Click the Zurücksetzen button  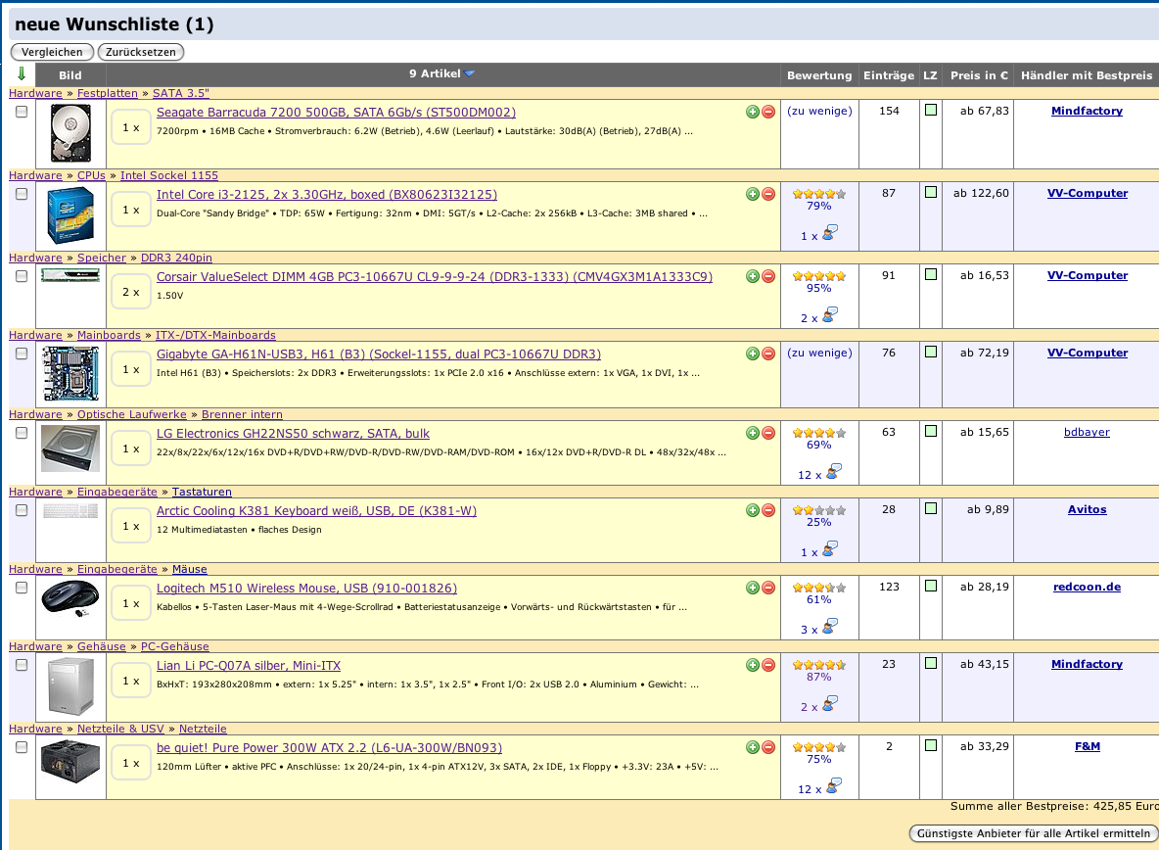[x=140, y=52]
